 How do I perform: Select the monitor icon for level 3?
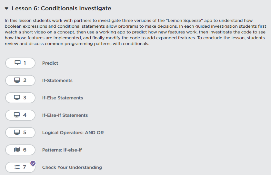[17, 98]
